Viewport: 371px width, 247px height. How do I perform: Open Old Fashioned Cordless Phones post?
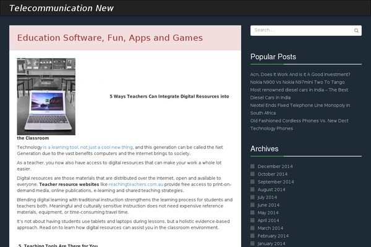coord(299,125)
